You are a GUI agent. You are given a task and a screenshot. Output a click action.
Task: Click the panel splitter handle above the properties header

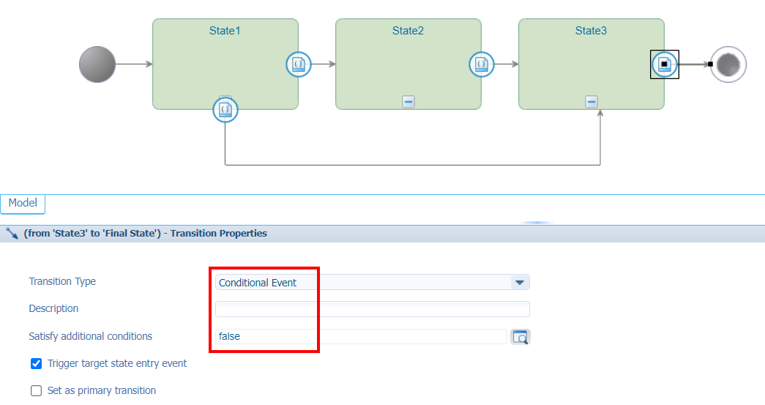[536, 222]
